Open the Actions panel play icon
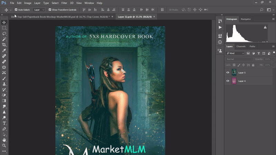 220,27
